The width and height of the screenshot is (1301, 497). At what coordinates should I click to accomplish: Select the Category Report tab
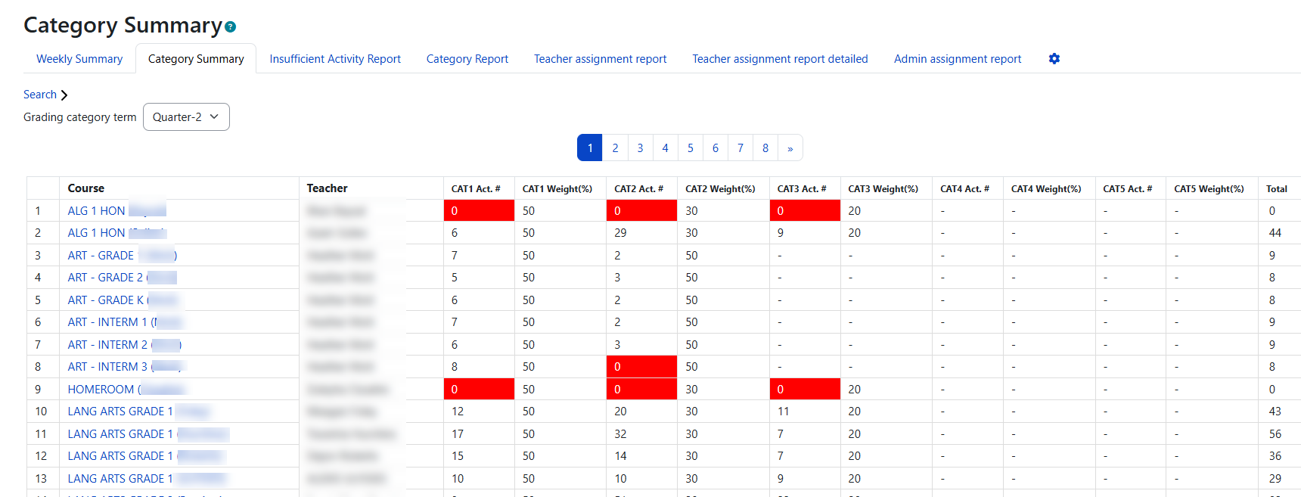(467, 59)
